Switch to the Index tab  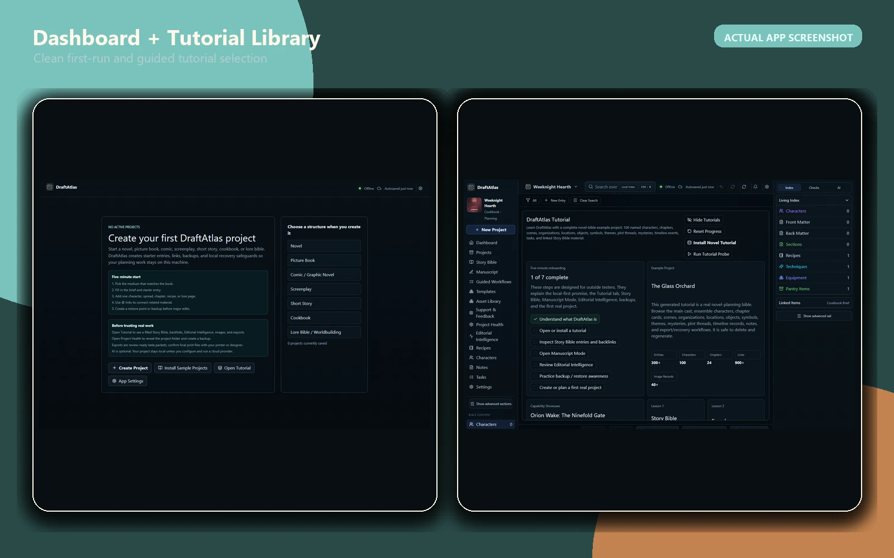[789, 187]
